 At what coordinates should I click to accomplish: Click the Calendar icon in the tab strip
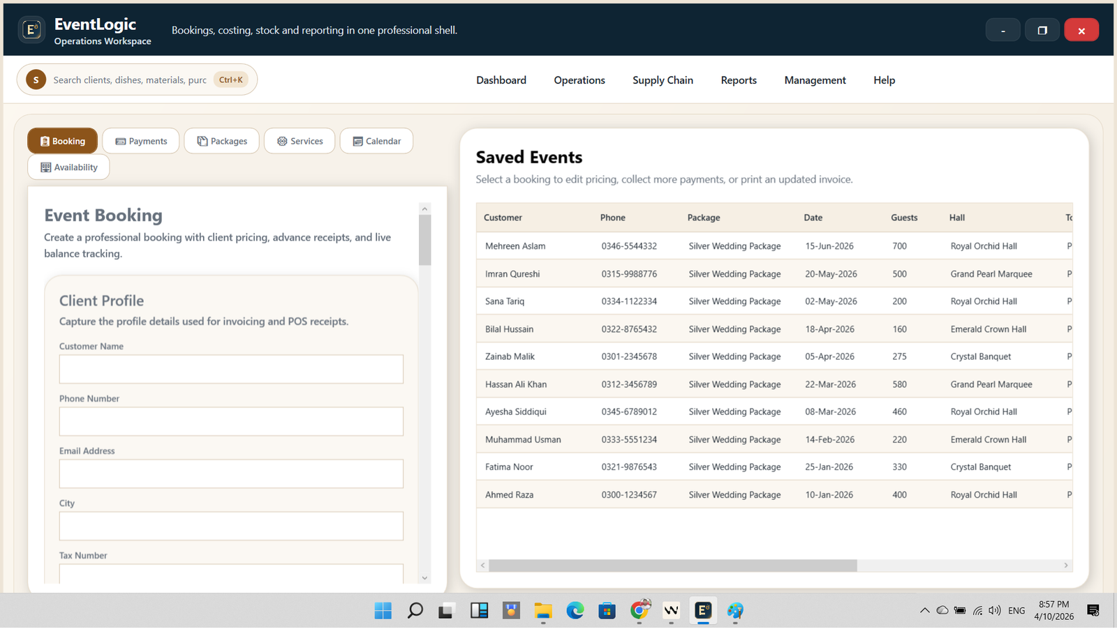[357, 140]
